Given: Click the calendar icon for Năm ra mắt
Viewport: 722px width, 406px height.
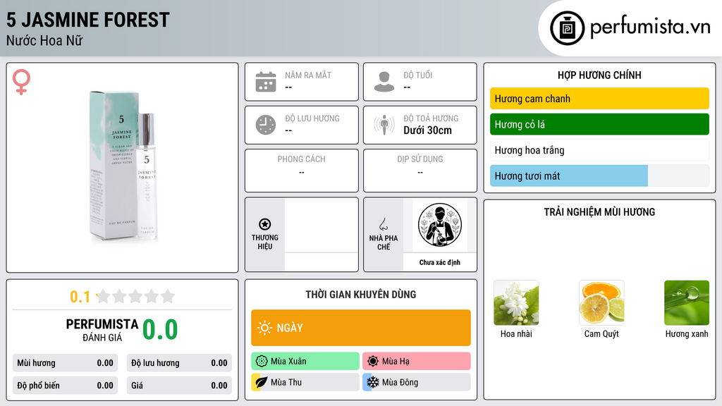Looking at the screenshot, I should pyautogui.click(x=266, y=82).
